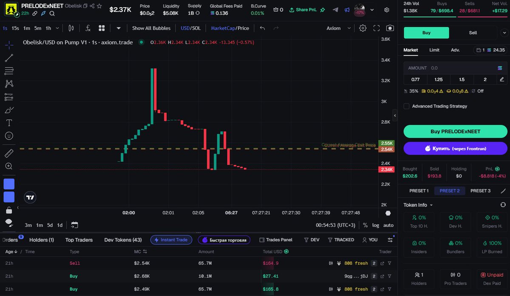510x296 pixels.
Task: Undo last chart action arrow
Action: (262, 28)
